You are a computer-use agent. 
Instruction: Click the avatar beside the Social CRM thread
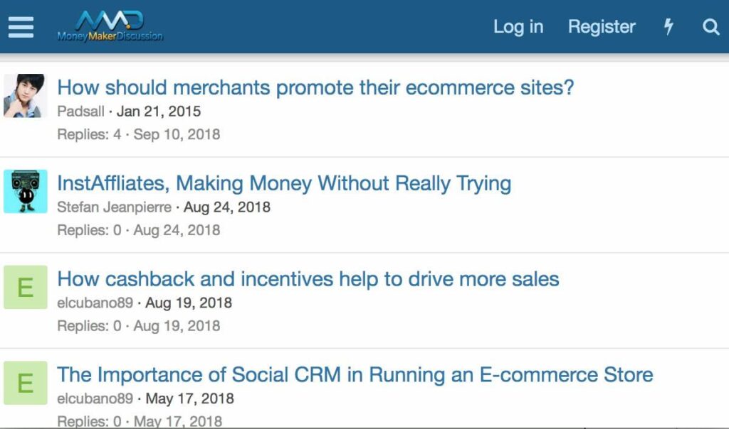tap(25, 383)
